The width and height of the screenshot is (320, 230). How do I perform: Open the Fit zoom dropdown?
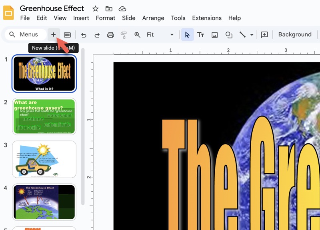160,35
